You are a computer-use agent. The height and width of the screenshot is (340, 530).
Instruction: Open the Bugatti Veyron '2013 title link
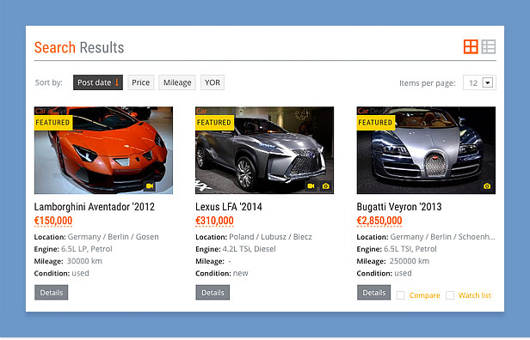click(399, 207)
